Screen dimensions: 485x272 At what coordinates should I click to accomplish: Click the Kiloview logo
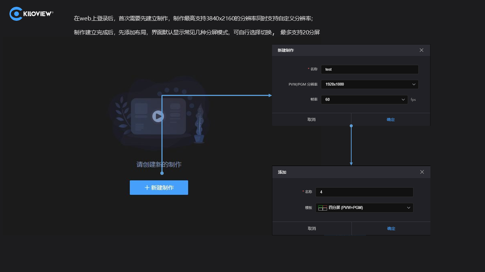pyautogui.click(x=31, y=14)
